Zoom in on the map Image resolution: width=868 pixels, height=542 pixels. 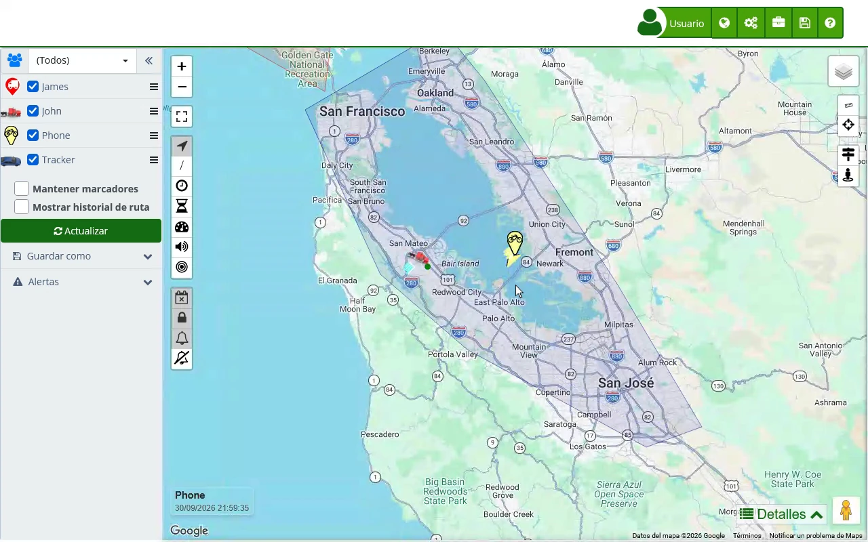click(182, 66)
